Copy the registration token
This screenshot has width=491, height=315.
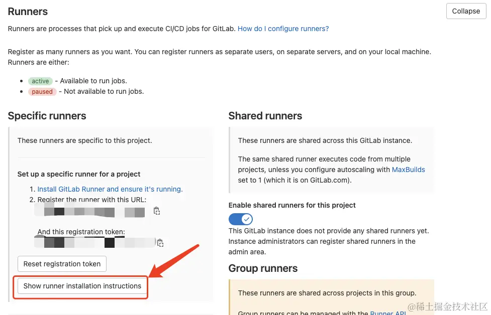[160, 243]
